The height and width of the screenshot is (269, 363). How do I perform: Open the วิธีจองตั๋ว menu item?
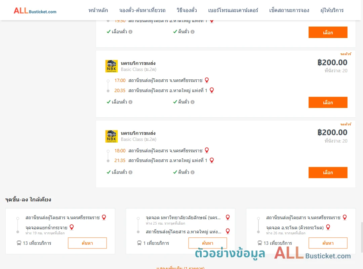coord(187,10)
